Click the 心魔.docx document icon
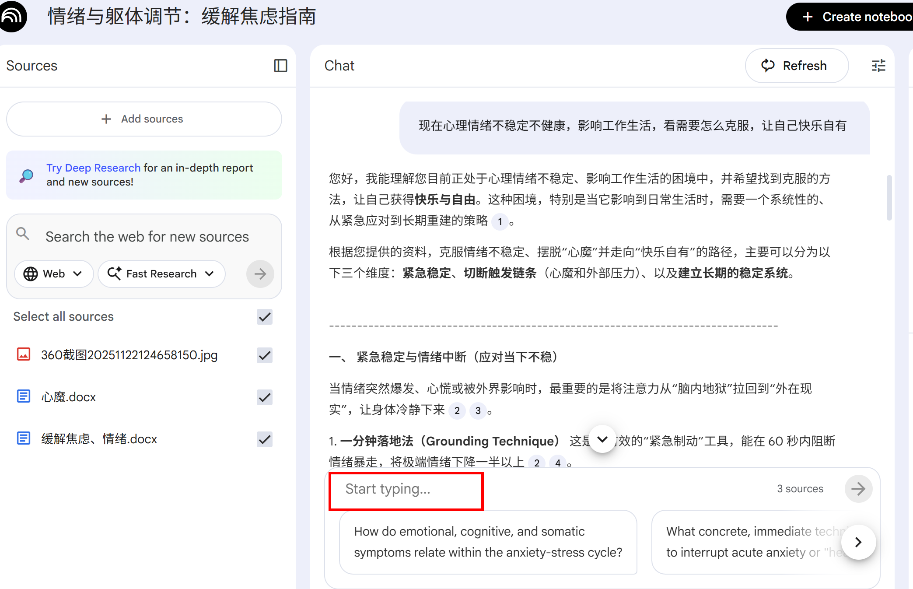 tap(24, 396)
